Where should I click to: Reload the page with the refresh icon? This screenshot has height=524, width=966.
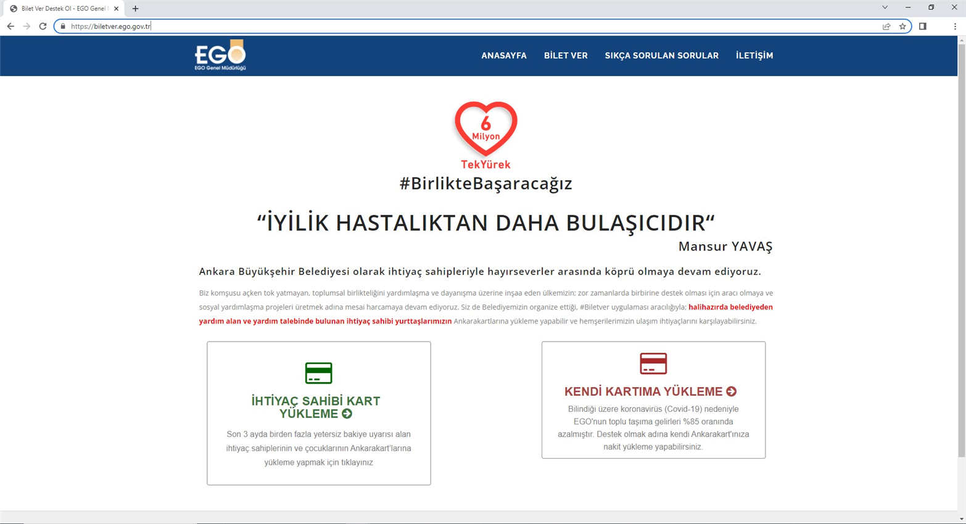pos(43,27)
